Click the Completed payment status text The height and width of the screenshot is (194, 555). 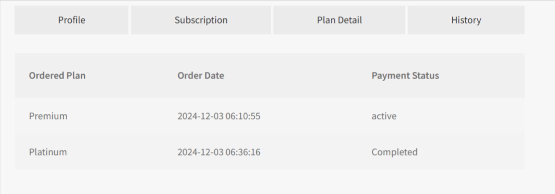pyautogui.click(x=395, y=152)
